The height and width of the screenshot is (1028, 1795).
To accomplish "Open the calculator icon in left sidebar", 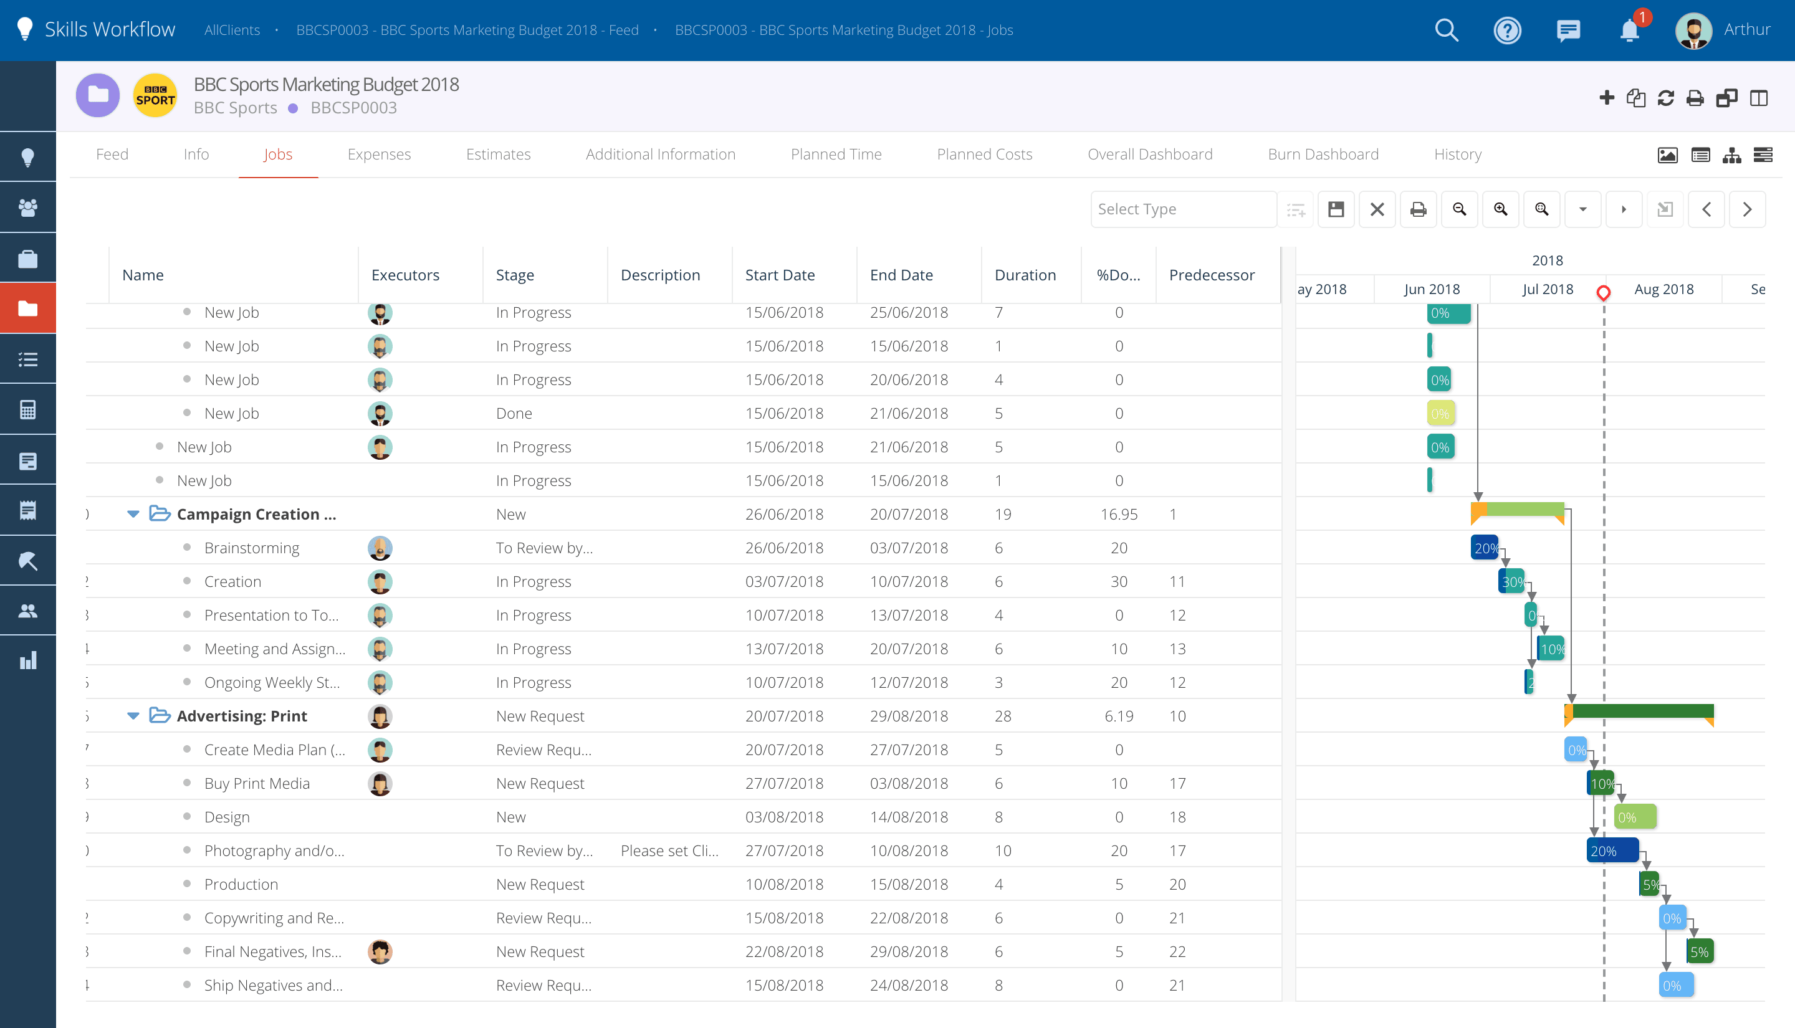I will tap(27, 409).
